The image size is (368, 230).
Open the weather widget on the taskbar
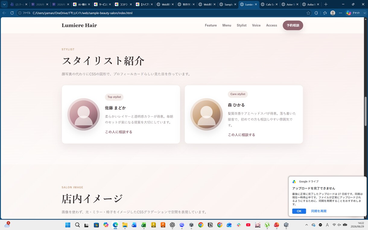[x=7, y=225]
